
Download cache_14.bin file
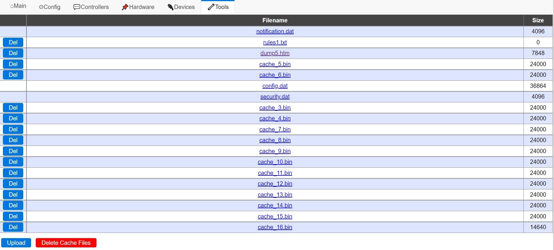275,205
